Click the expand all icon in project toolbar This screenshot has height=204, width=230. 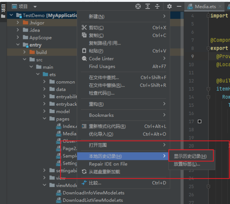tap(148, 6)
